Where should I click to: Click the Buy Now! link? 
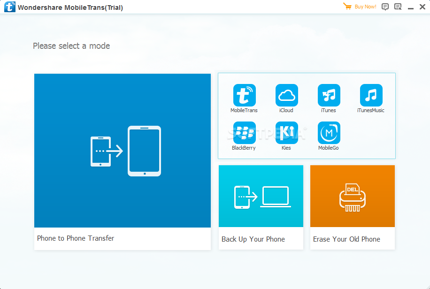(x=365, y=7)
